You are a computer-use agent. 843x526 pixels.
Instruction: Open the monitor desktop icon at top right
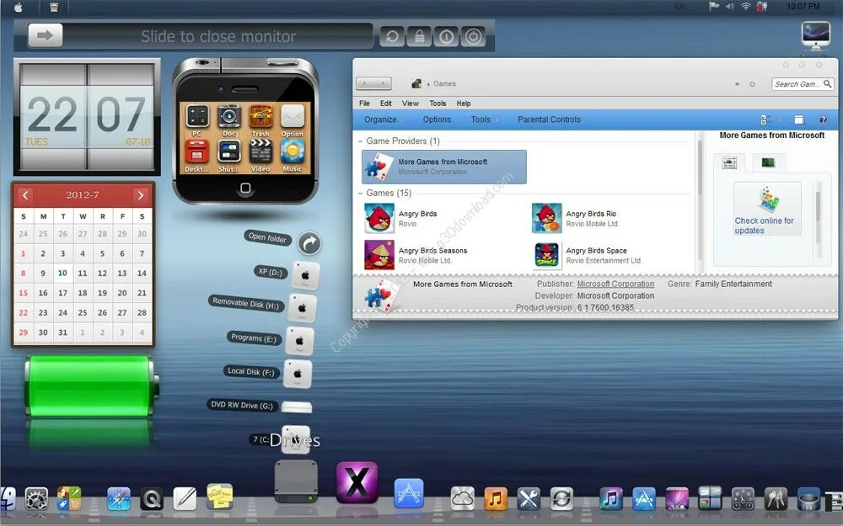(x=815, y=35)
